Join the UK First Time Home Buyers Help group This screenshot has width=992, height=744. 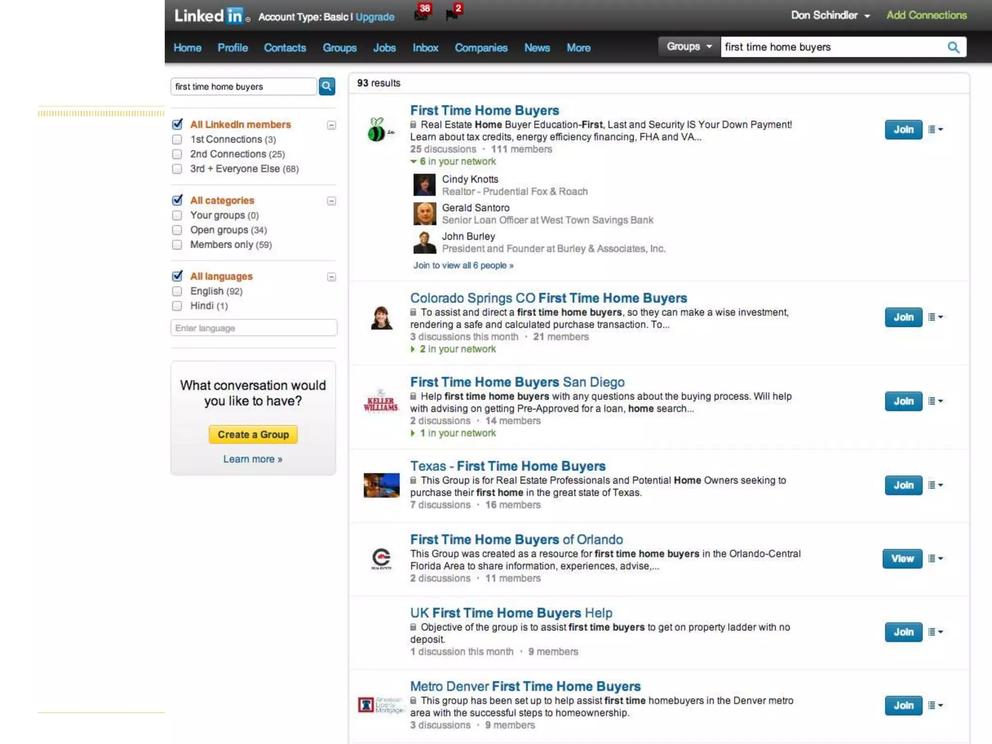[x=903, y=632]
